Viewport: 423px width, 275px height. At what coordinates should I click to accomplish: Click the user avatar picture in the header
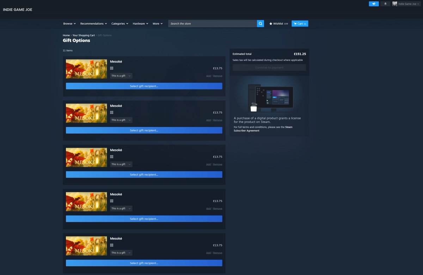395,4
